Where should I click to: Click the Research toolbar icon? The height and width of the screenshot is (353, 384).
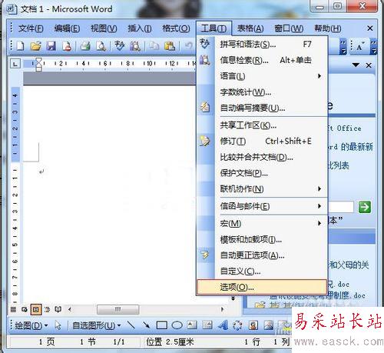(135, 46)
